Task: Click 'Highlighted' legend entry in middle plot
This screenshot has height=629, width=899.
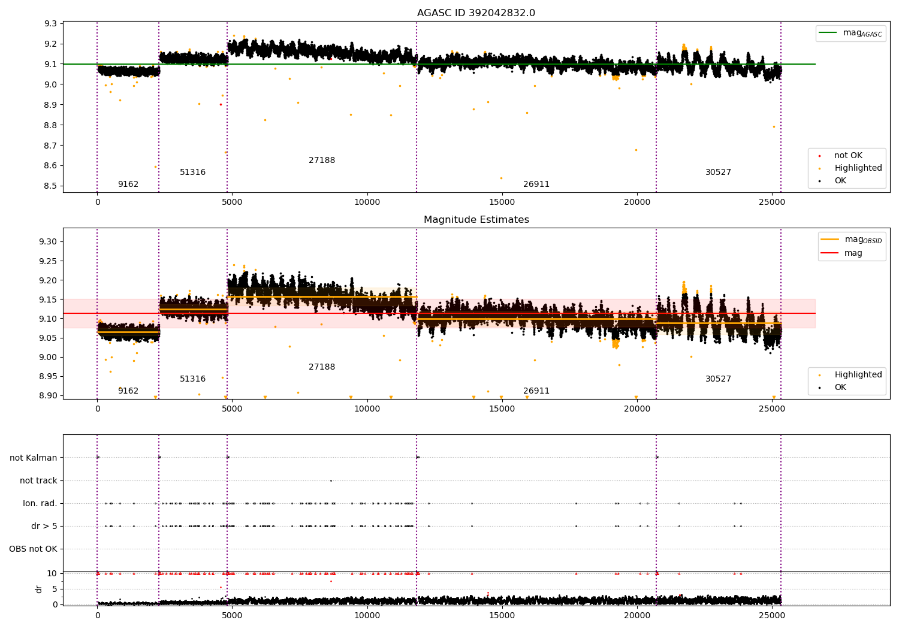Action: [858, 375]
